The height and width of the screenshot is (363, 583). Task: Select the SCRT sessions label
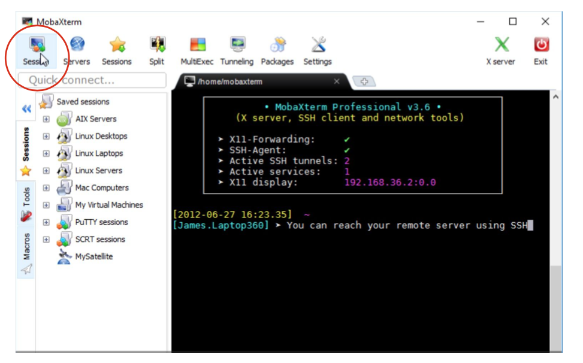coord(100,239)
